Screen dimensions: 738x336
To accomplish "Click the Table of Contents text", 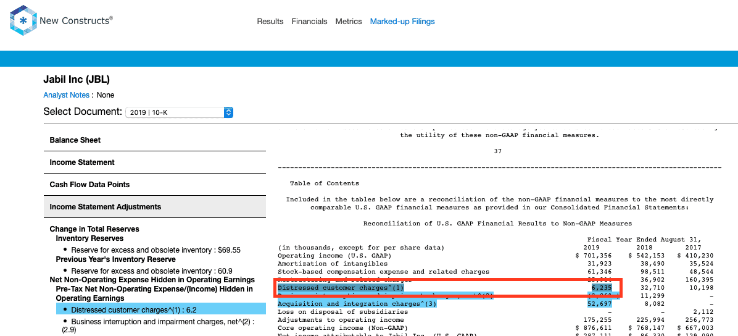I will point(325,183).
